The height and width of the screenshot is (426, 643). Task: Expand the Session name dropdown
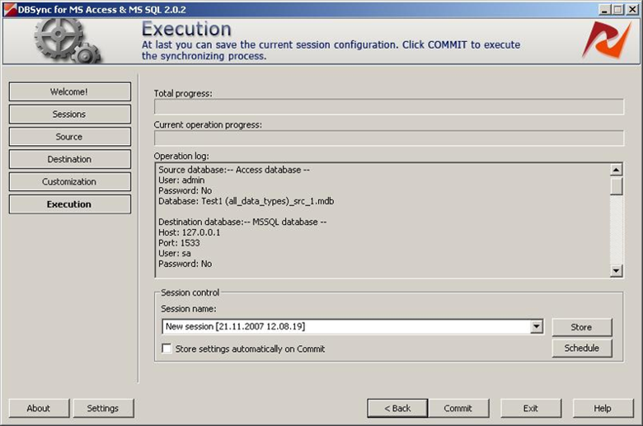click(x=537, y=326)
